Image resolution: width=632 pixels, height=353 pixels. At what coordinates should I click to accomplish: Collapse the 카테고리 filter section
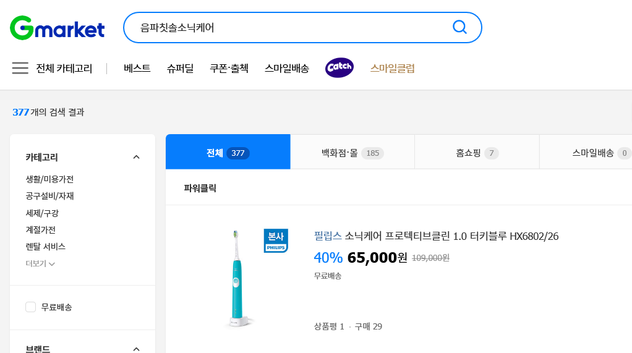[137, 157]
